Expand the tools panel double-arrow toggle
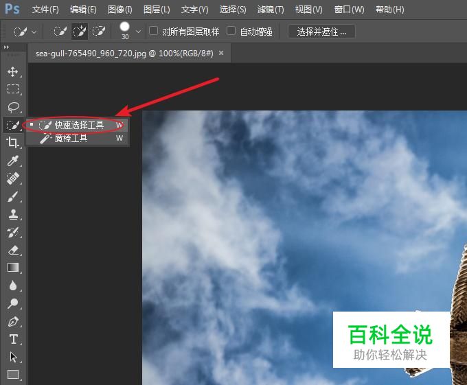 click(x=6, y=47)
